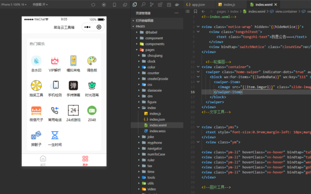This screenshot has width=311, height=194.
Task: Open the 一生时间 hourglass icon
Action: pyautogui.click(x=55, y=135)
